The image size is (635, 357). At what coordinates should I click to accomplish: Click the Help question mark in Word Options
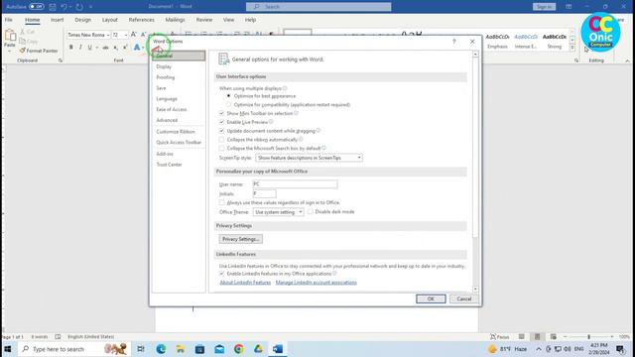[454, 42]
